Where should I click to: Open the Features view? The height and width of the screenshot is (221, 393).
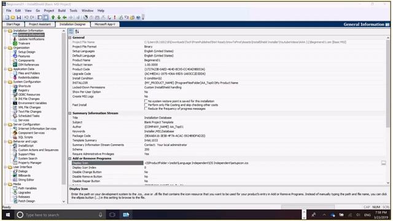24,56
